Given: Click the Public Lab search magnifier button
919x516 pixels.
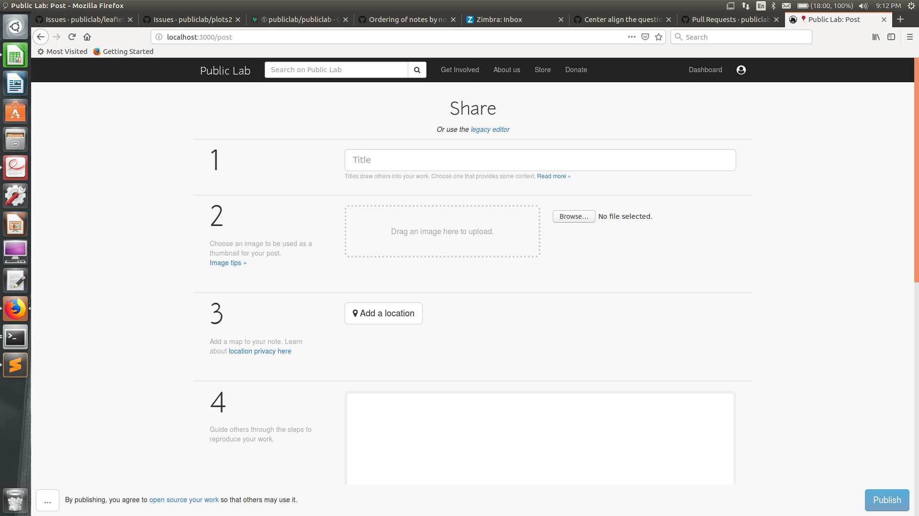Looking at the screenshot, I should 417,70.
